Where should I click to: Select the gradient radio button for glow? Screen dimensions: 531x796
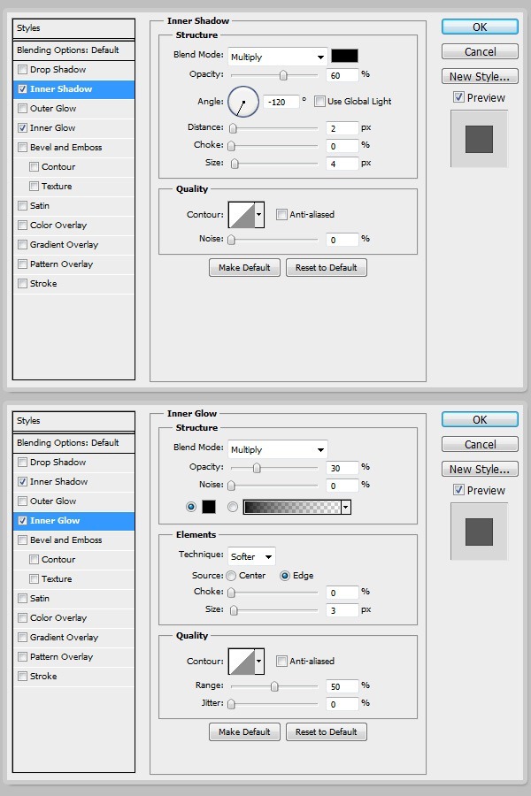pos(232,507)
